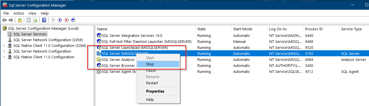The width and height of the screenshot is (369, 106).
Task: Sort by the Process ID column header
Action: 321,29
